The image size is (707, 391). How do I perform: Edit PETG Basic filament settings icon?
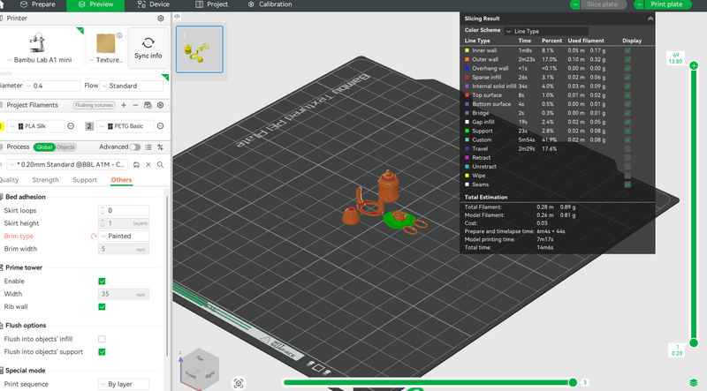tap(160, 126)
